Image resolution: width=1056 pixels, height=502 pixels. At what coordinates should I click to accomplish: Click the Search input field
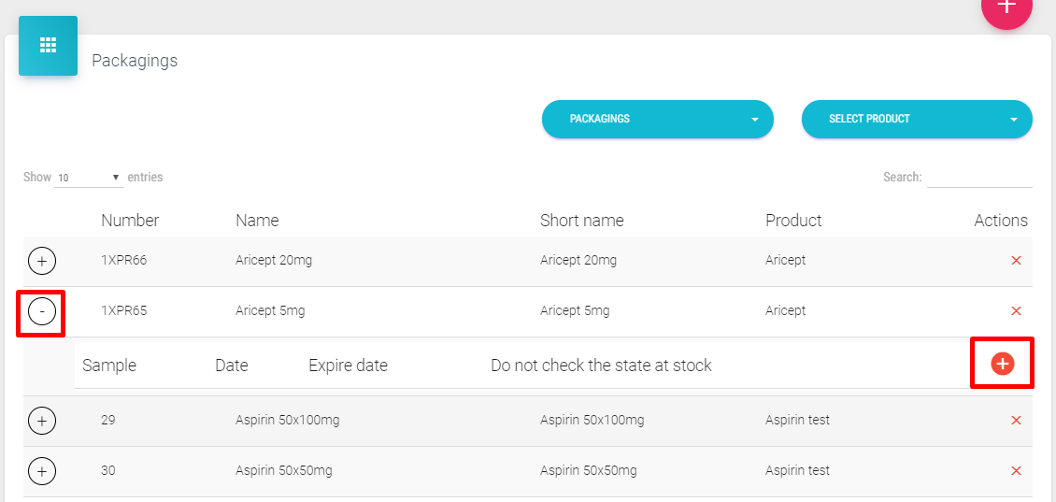978,178
